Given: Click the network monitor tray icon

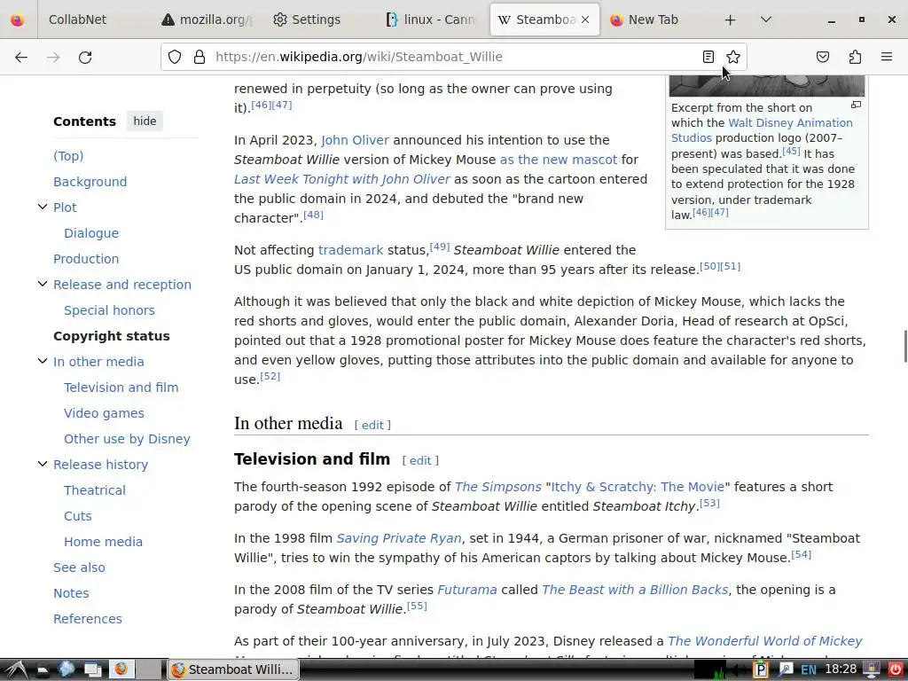Looking at the screenshot, I should pyautogui.click(x=871, y=670).
